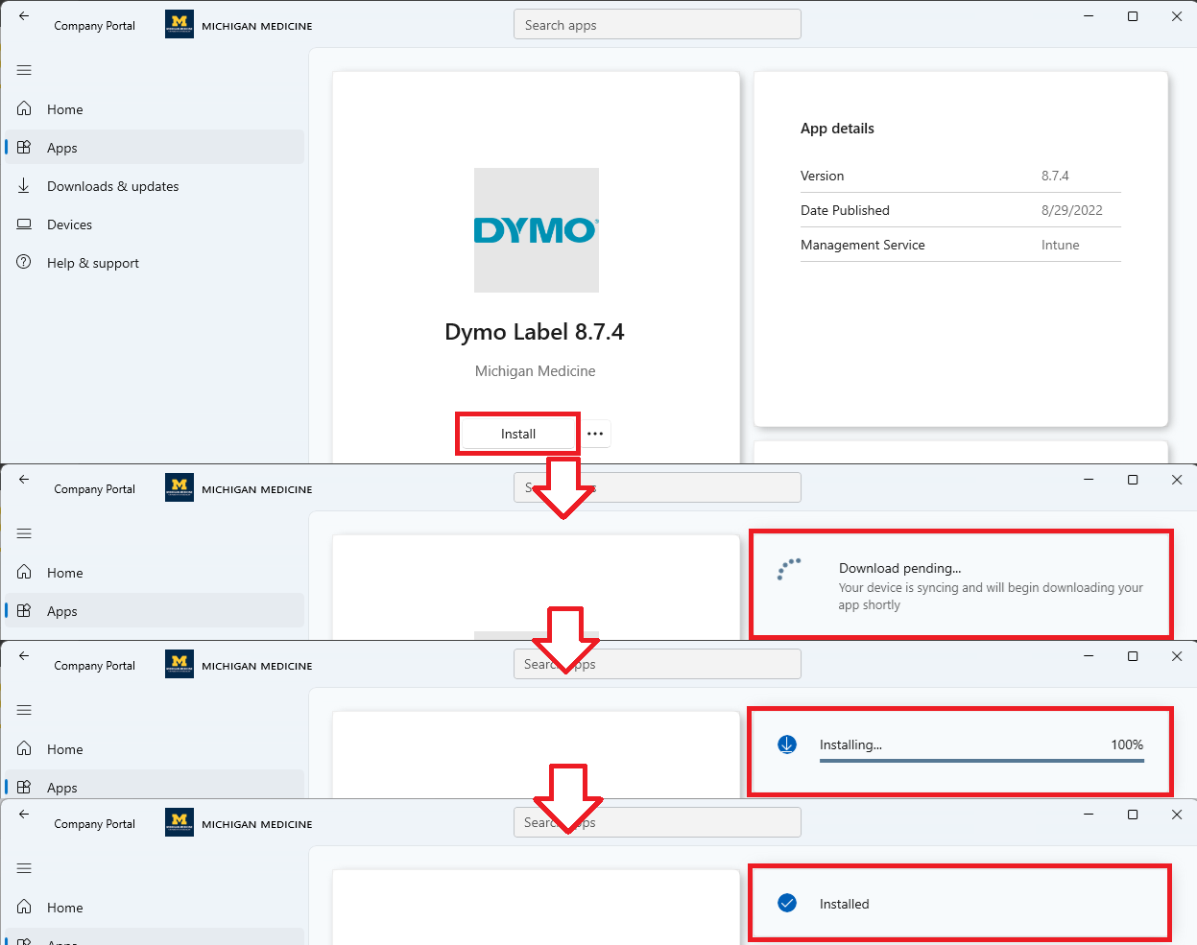The height and width of the screenshot is (945, 1197).
Task: Click the Home icon in topmost window sidebar
Action: pyautogui.click(x=25, y=109)
